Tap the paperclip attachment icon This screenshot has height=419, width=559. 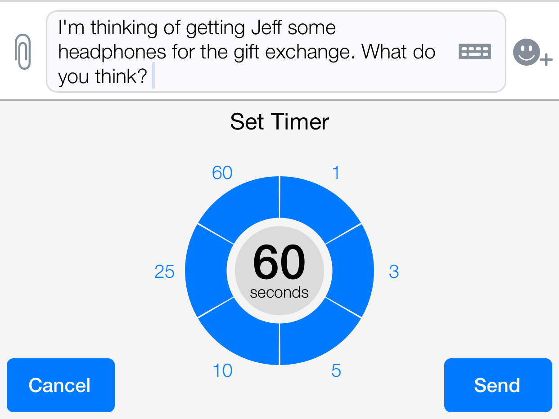point(23,52)
